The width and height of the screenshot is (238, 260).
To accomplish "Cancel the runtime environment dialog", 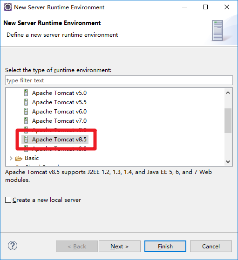I will (x=211, y=246).
